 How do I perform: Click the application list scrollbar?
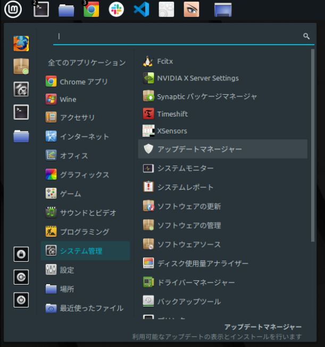coord(313,145)
